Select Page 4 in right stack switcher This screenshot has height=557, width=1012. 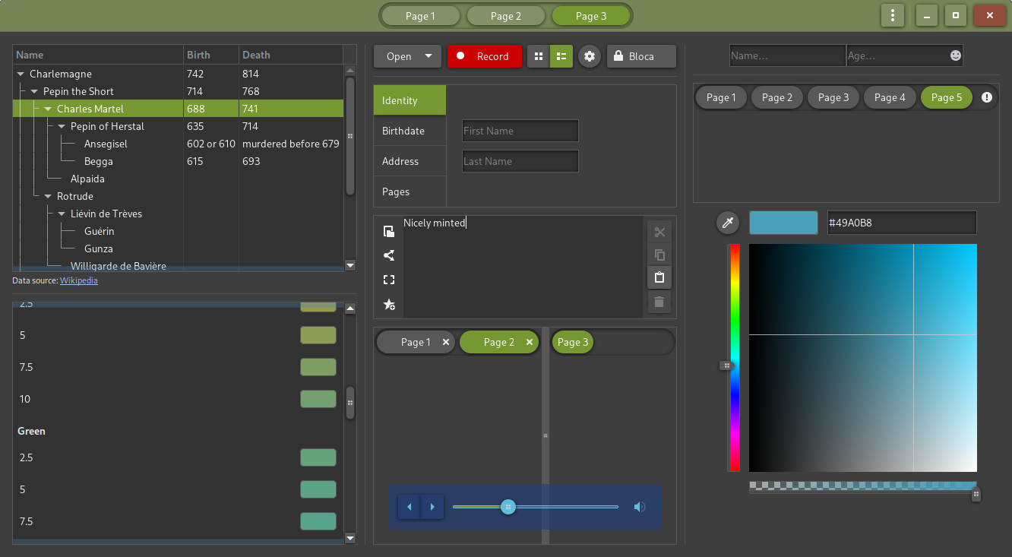click(x=890, y=97)
